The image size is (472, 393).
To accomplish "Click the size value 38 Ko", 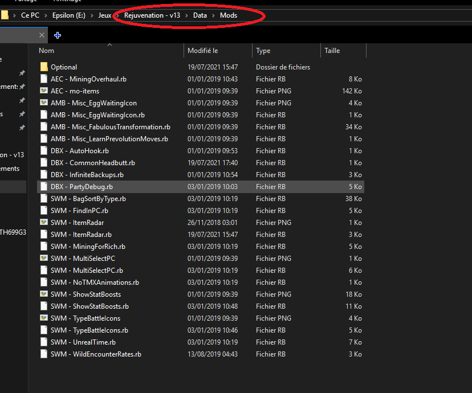I will pos(353,198).
